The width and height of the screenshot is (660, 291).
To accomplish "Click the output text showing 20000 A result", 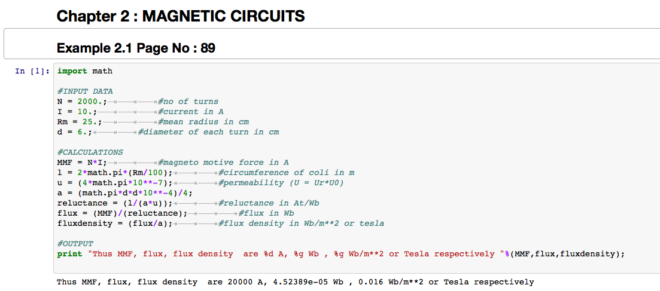I will 295,281.
